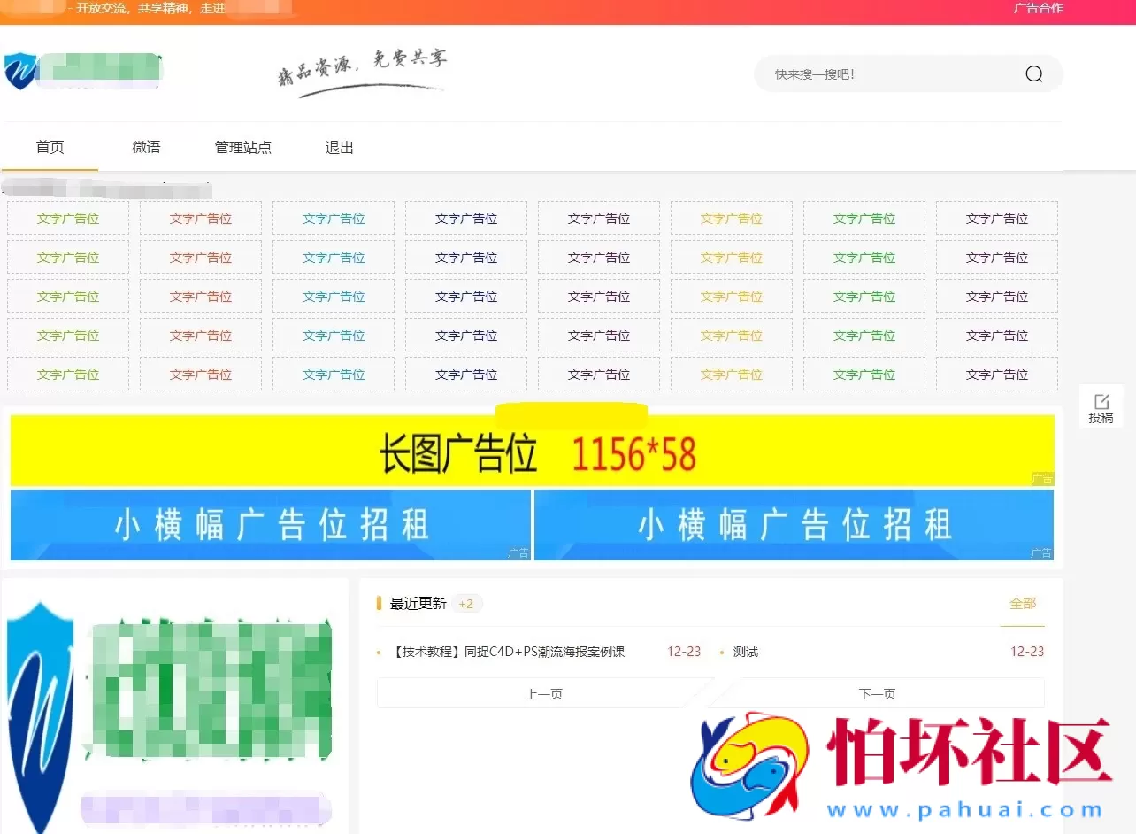1136x834 pixels.
Task: Click a blue 文字广告位 text ad link
Action: coord(333,218)
